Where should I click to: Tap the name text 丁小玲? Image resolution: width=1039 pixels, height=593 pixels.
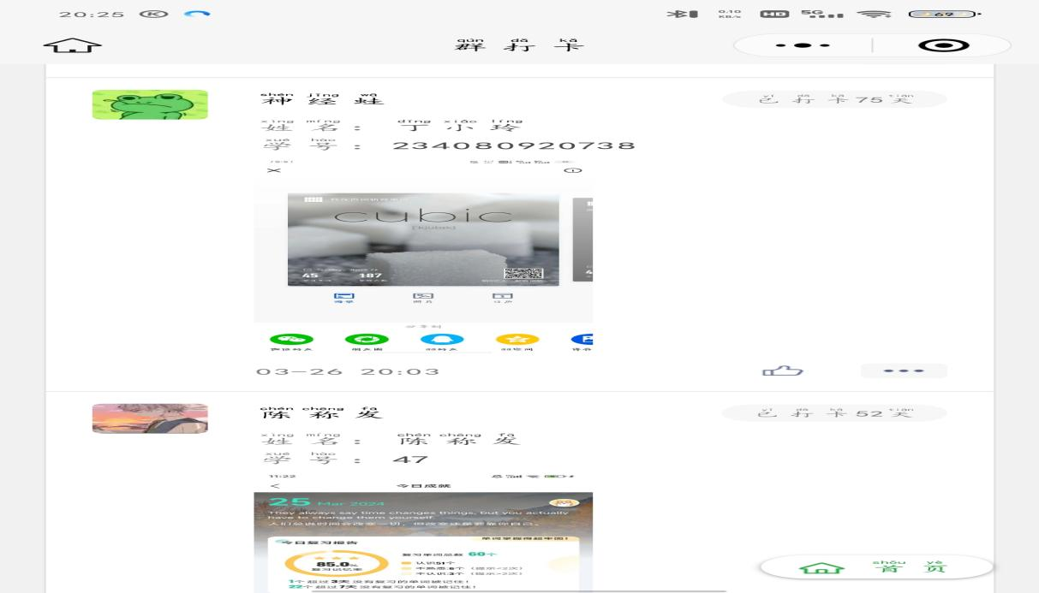coord(459,126)
